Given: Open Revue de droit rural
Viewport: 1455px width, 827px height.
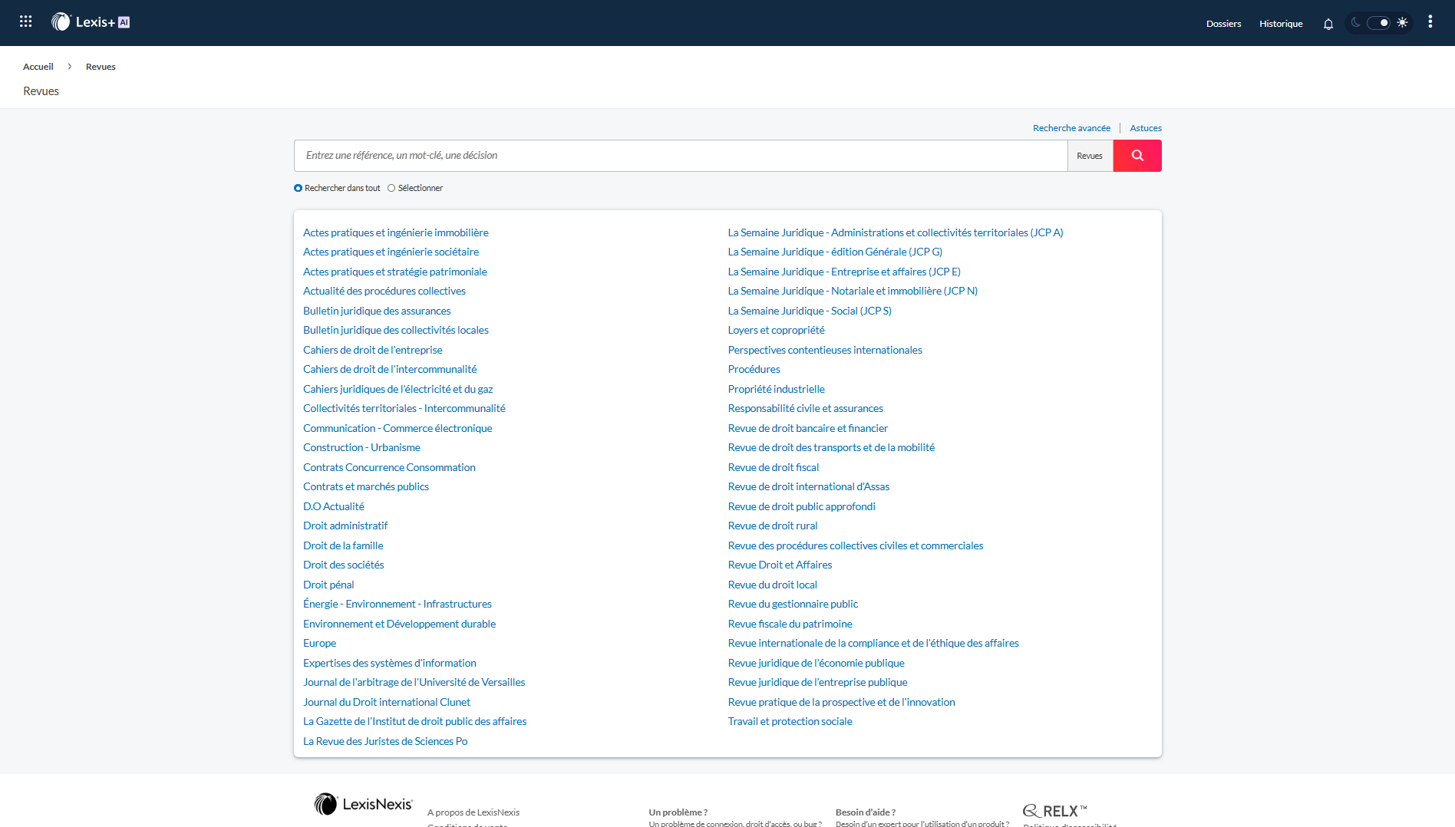Looking at the screenshot, I should (773, 526).
